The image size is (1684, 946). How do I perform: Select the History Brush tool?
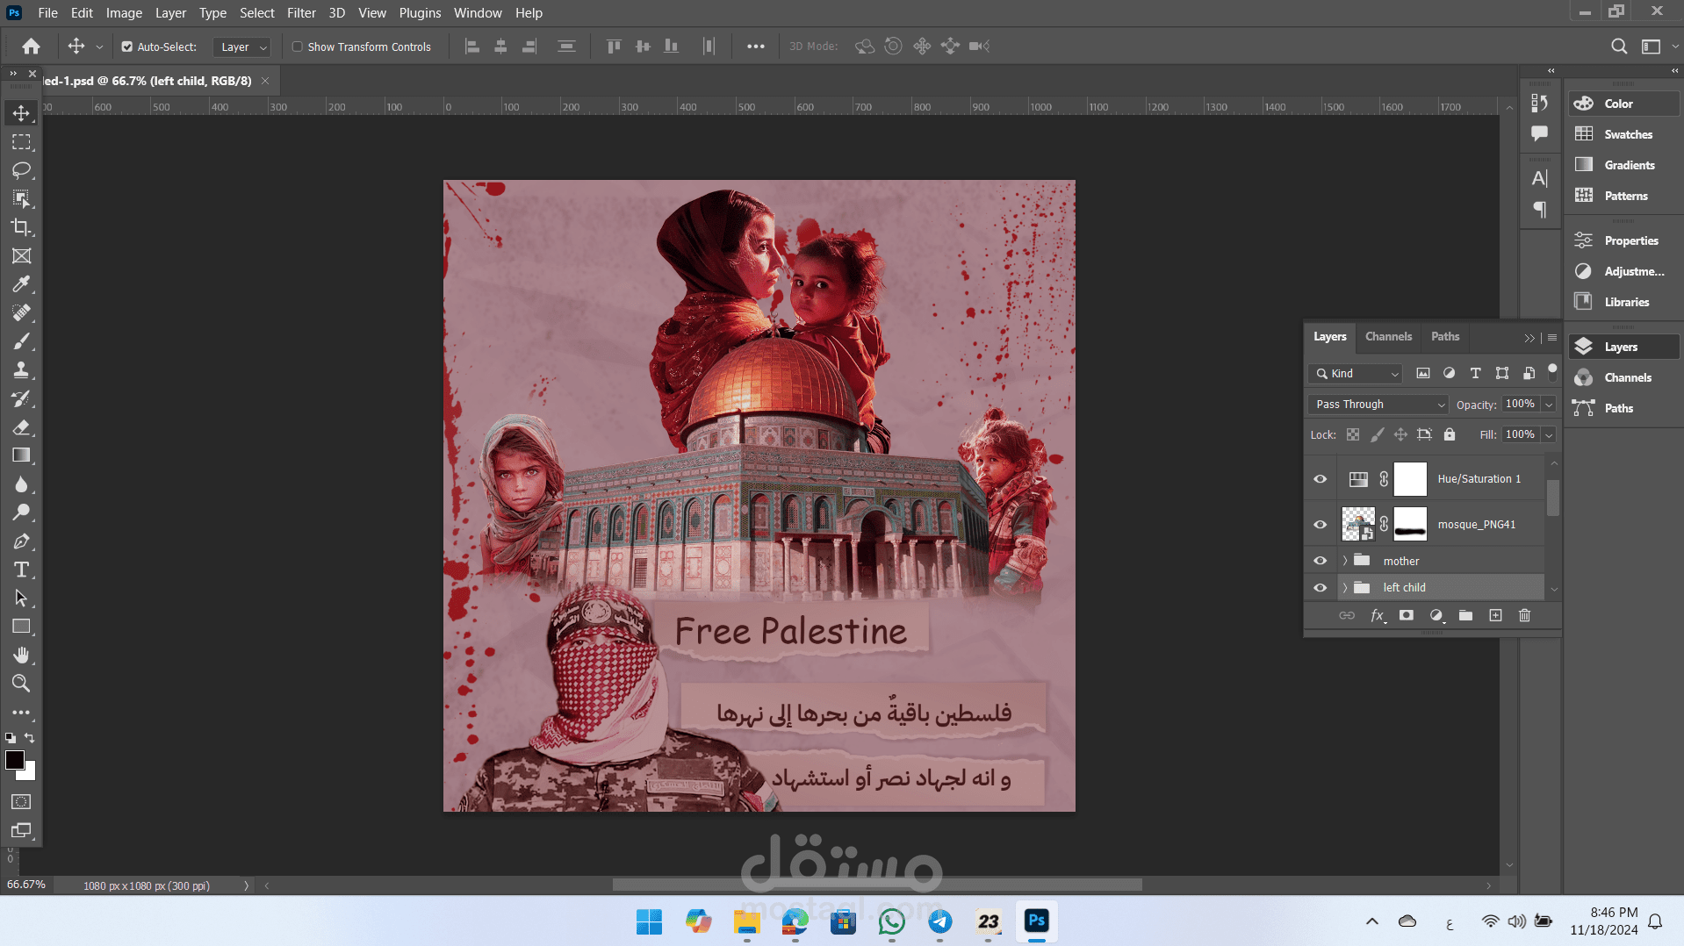pos(21,398)
